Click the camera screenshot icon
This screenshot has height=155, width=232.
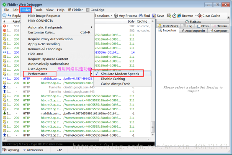169,15
